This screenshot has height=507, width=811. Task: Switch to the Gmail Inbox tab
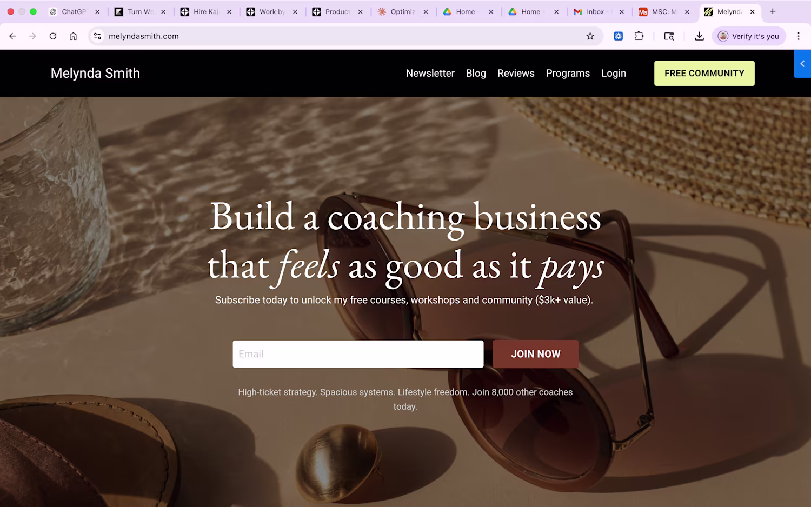click(595, 11)
